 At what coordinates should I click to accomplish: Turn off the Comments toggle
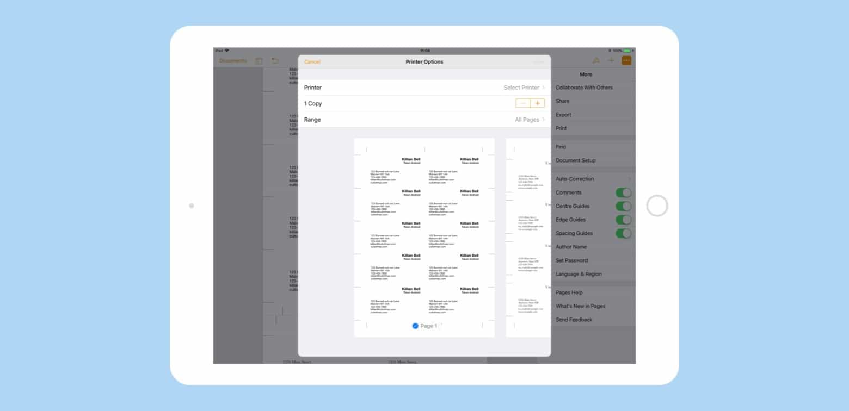tap(624, 192)
